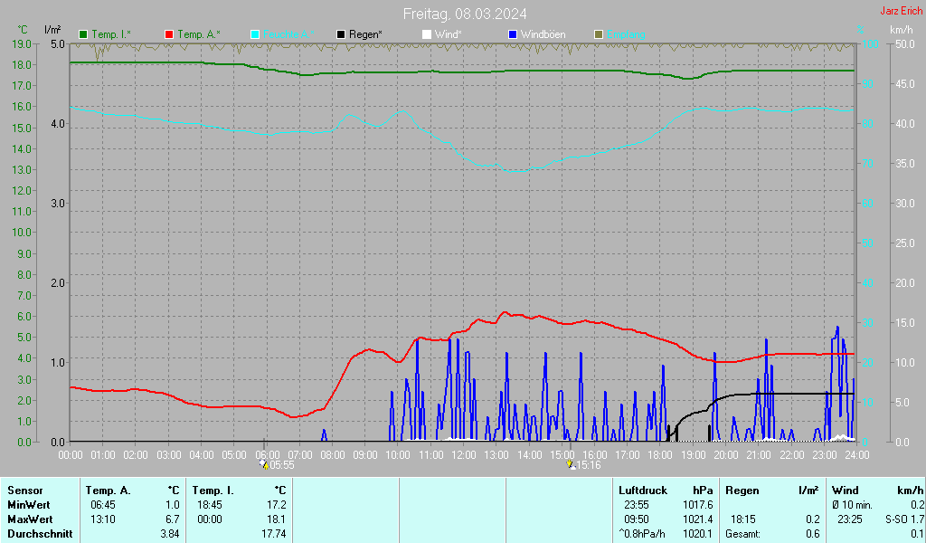Toggle the Temp. A.* series label

(198, 34)
